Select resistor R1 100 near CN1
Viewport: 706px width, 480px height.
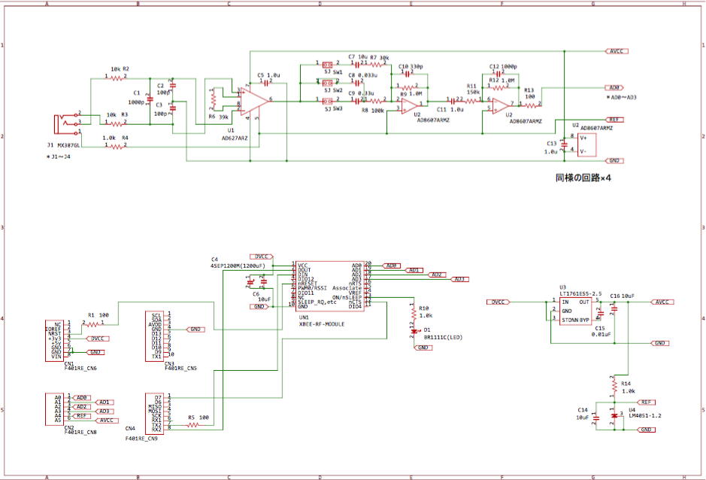coord(92,324)
